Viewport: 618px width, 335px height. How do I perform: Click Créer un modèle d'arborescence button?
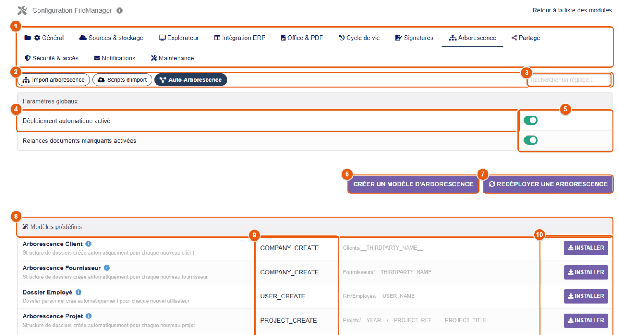[x=413, y=184]
